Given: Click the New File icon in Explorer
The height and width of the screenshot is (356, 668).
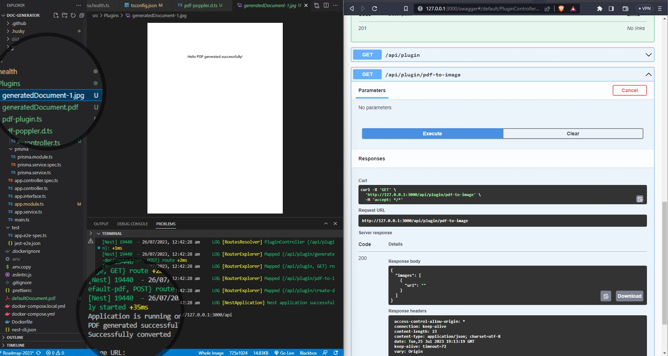Looking at the screenshot, I should tap(56, 15).
